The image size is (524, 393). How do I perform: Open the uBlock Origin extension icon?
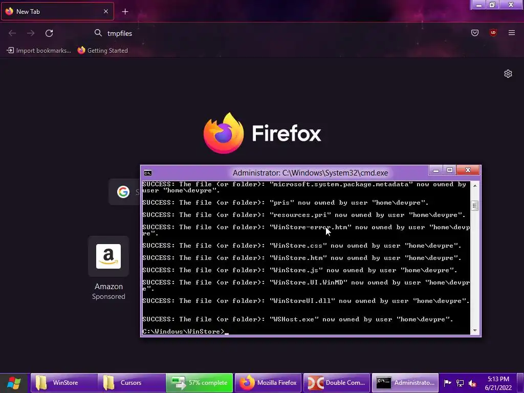[x=493, y=33]
